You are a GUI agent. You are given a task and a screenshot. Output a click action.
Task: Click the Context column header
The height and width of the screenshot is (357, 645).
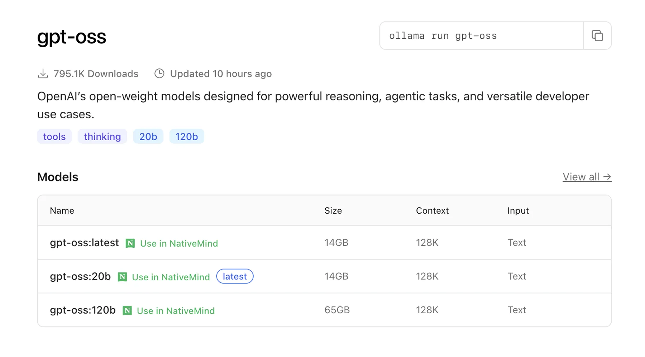pos(432,211)
